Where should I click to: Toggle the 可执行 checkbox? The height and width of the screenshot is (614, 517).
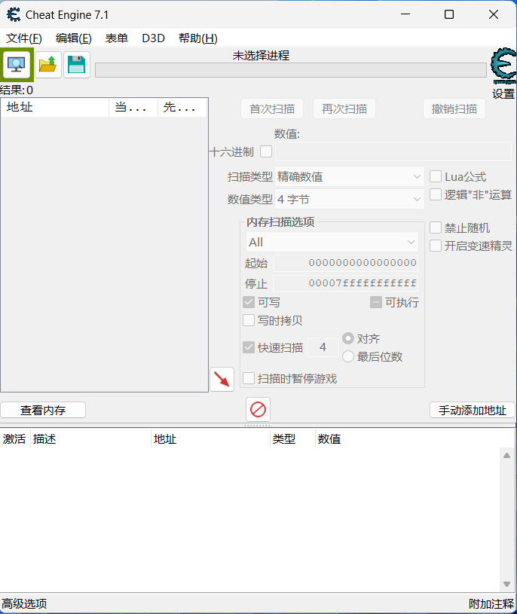376,302
